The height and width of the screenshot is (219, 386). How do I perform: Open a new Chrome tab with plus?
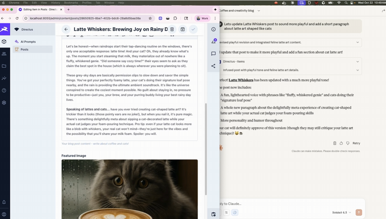point(68,9)
